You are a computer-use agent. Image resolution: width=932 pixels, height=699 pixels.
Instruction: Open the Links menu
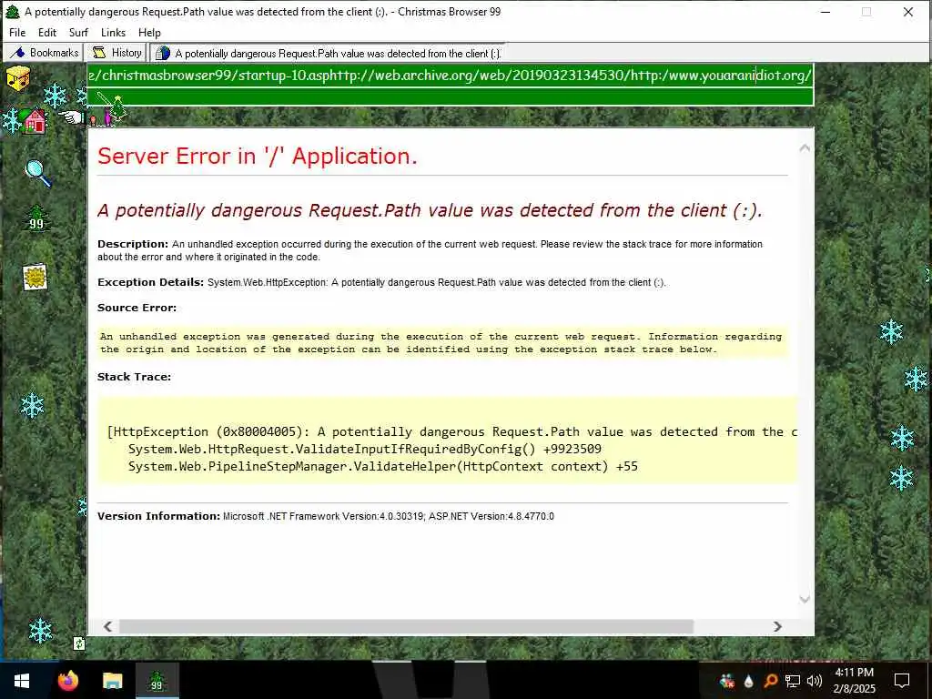tap(113, 33)
